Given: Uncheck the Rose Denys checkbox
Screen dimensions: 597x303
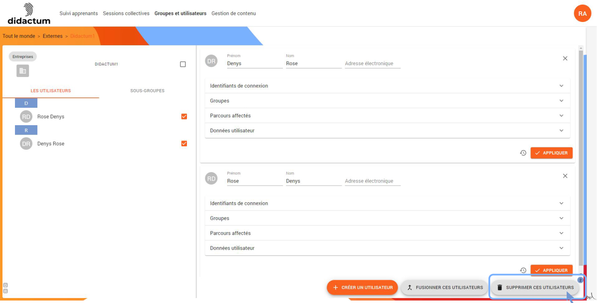Looking at the screenshot, I should [x=184, y=116].
